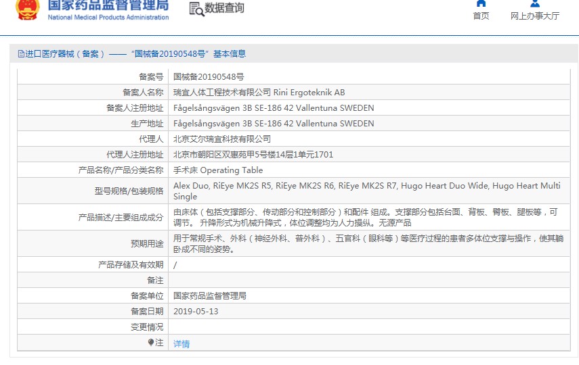The width and height of the screenshot is (579, 365).
Task: Click the 生产地址 label
Action: 147,123
